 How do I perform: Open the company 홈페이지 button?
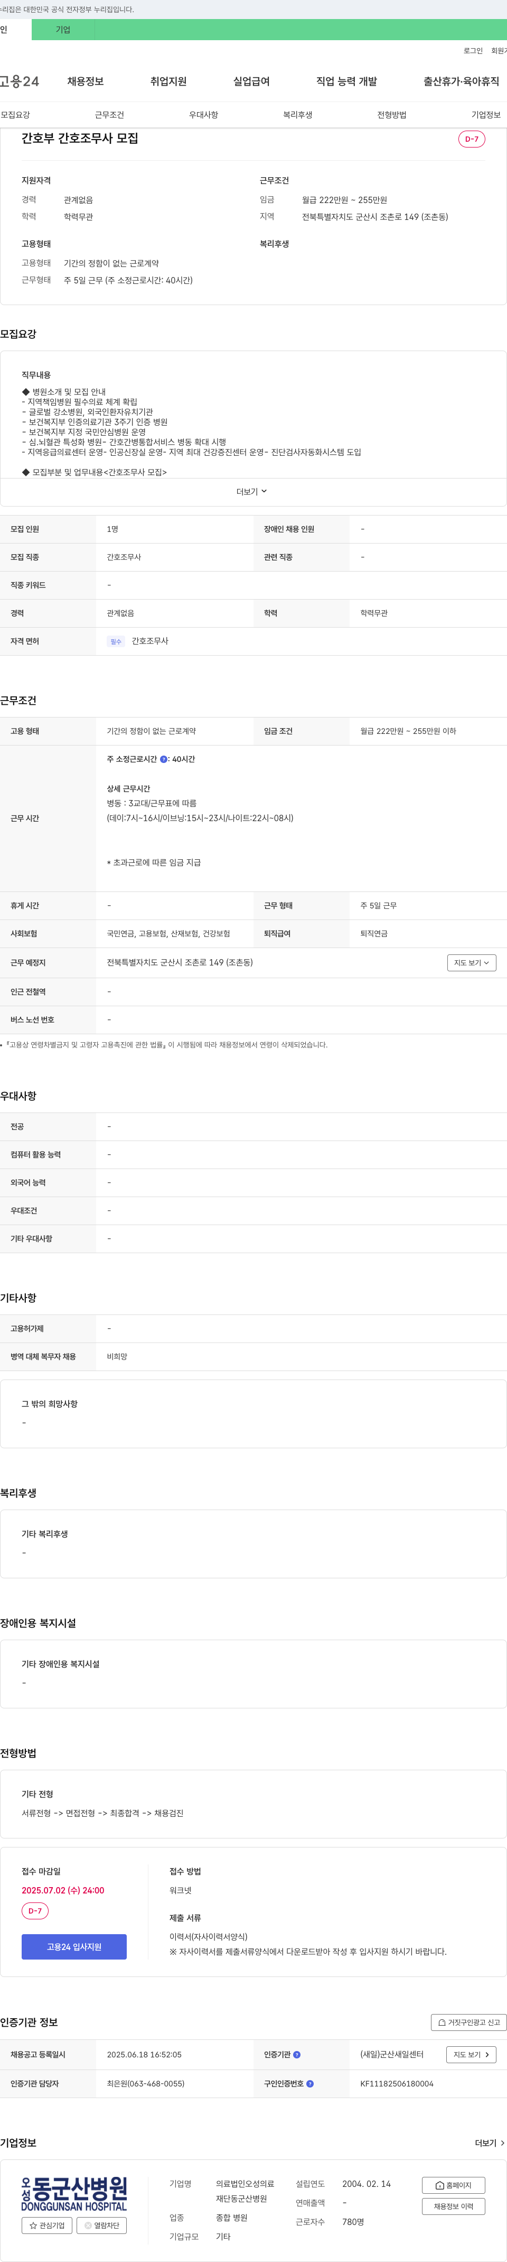pos(454,2186)
